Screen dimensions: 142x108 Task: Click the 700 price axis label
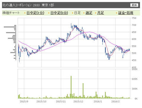(134, 25)
